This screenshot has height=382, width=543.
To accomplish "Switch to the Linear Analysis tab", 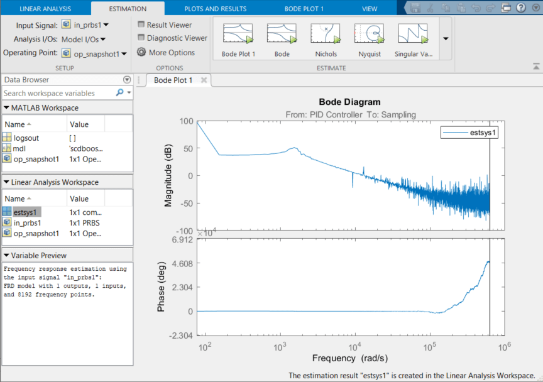I will pyautogui.click(x=45, y=9).
